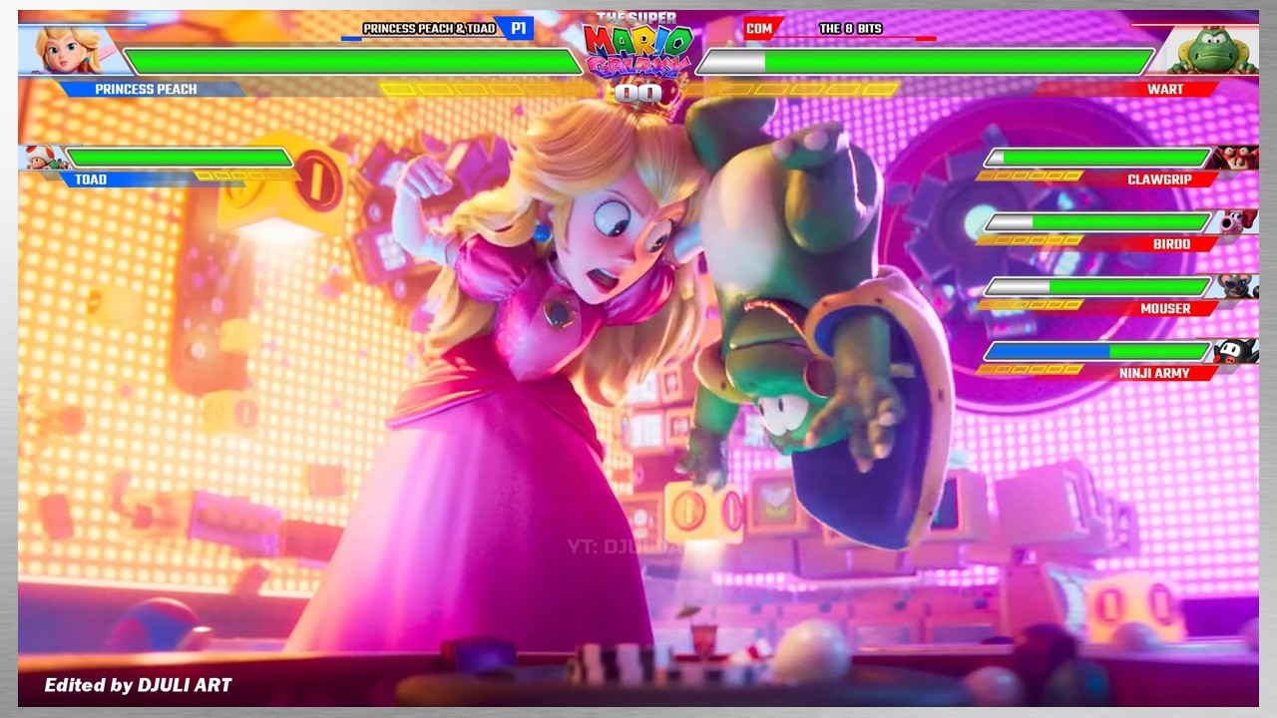This screenshot has height=718, width=1277.
Task: Click Clawgrip's health bar
Action: [1097, 158]
